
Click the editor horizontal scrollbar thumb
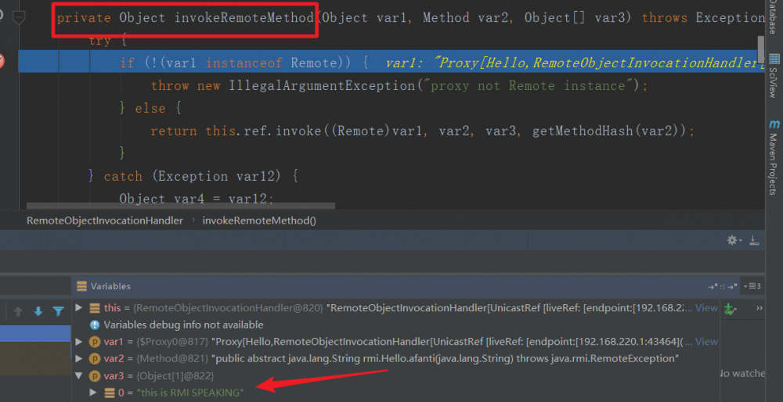(180, 206)
